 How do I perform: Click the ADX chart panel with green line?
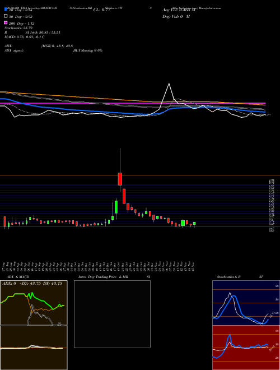pos(34,303)
